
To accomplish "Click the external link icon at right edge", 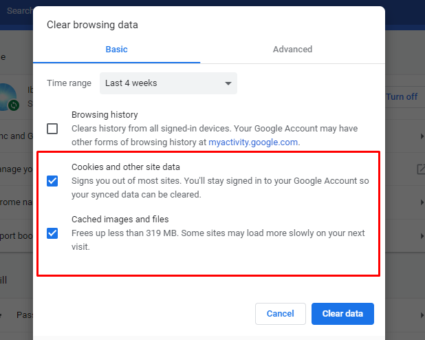I will point(420,169).
